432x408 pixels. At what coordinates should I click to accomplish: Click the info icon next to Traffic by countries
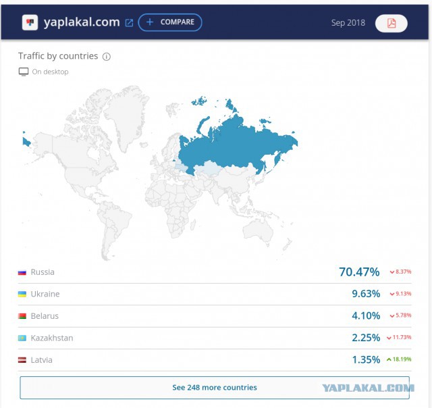(107, 57)
